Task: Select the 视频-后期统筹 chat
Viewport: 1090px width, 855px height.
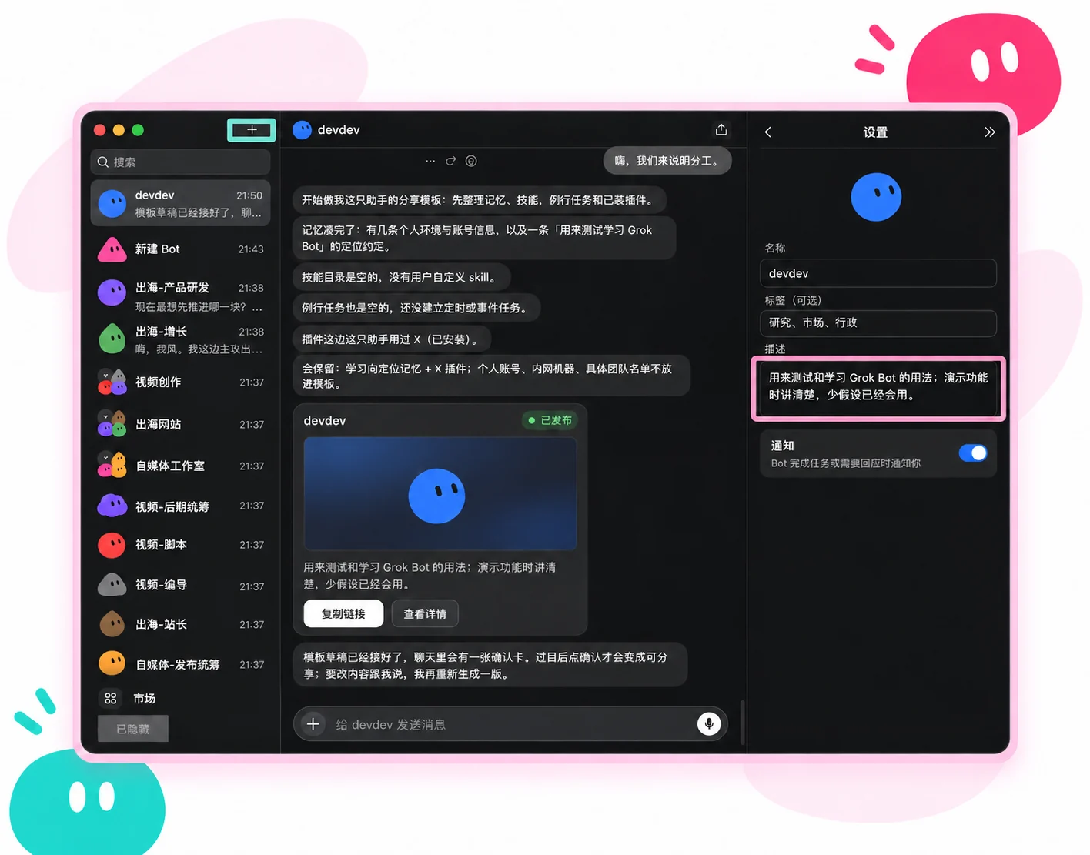Action: pos(181,506)
